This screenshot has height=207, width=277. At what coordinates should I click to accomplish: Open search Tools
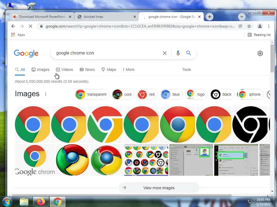coord(187,70)
